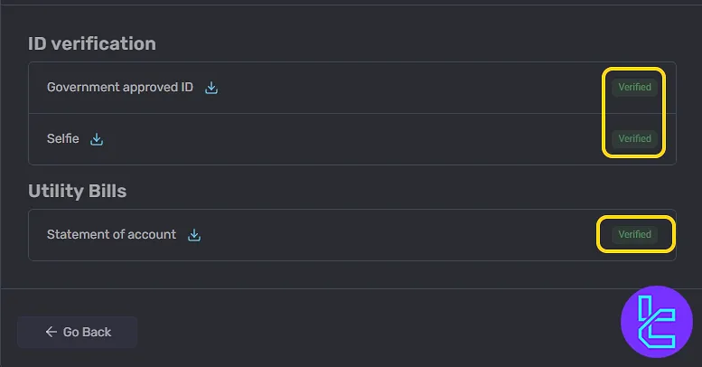
Task: Download the Statement of account file
Action: [x=194, y=235]
